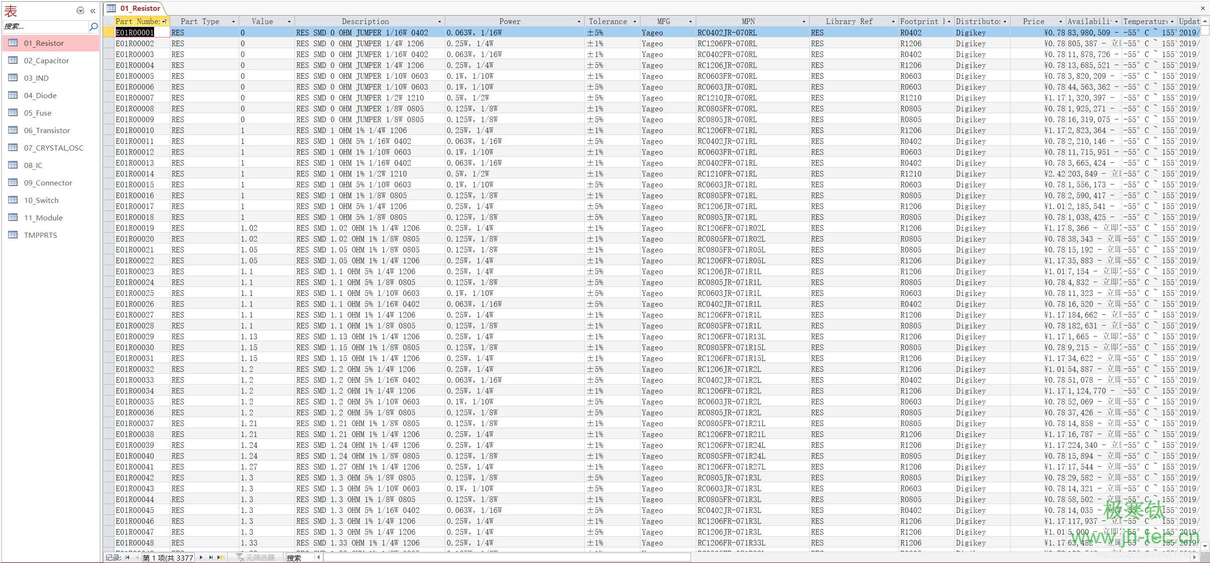Toggle the no-filter indicator in the status bar

[x=256, y=557]
